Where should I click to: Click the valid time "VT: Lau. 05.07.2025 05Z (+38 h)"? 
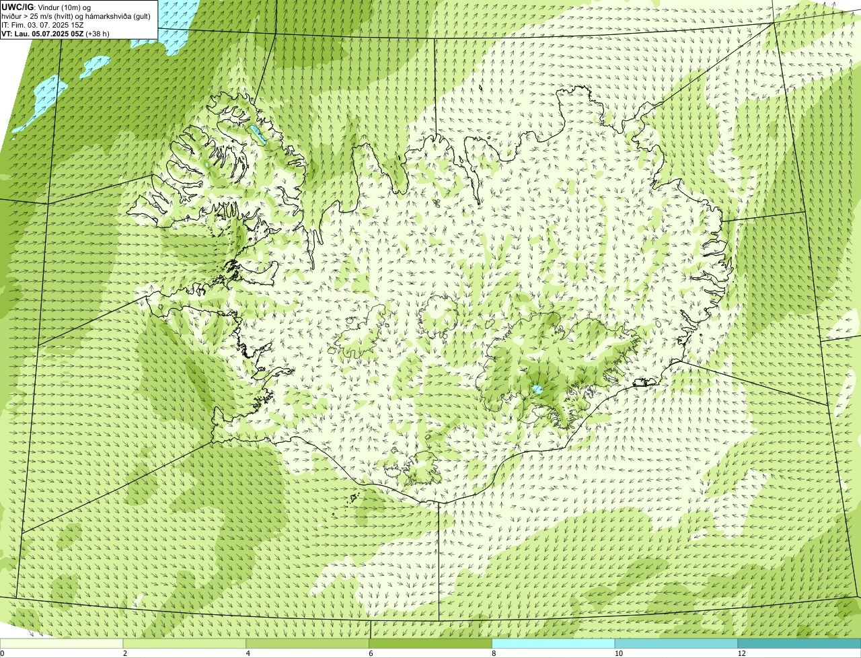pos(55,34)
